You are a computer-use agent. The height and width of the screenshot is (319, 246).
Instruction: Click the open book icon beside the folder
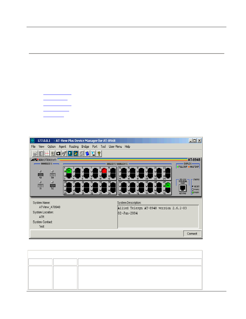point(41,153)
